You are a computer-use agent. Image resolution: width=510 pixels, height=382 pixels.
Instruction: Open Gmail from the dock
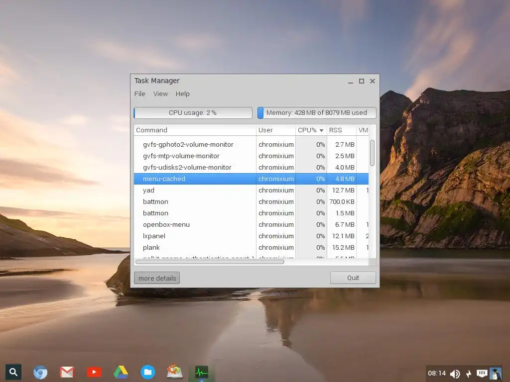67,372
